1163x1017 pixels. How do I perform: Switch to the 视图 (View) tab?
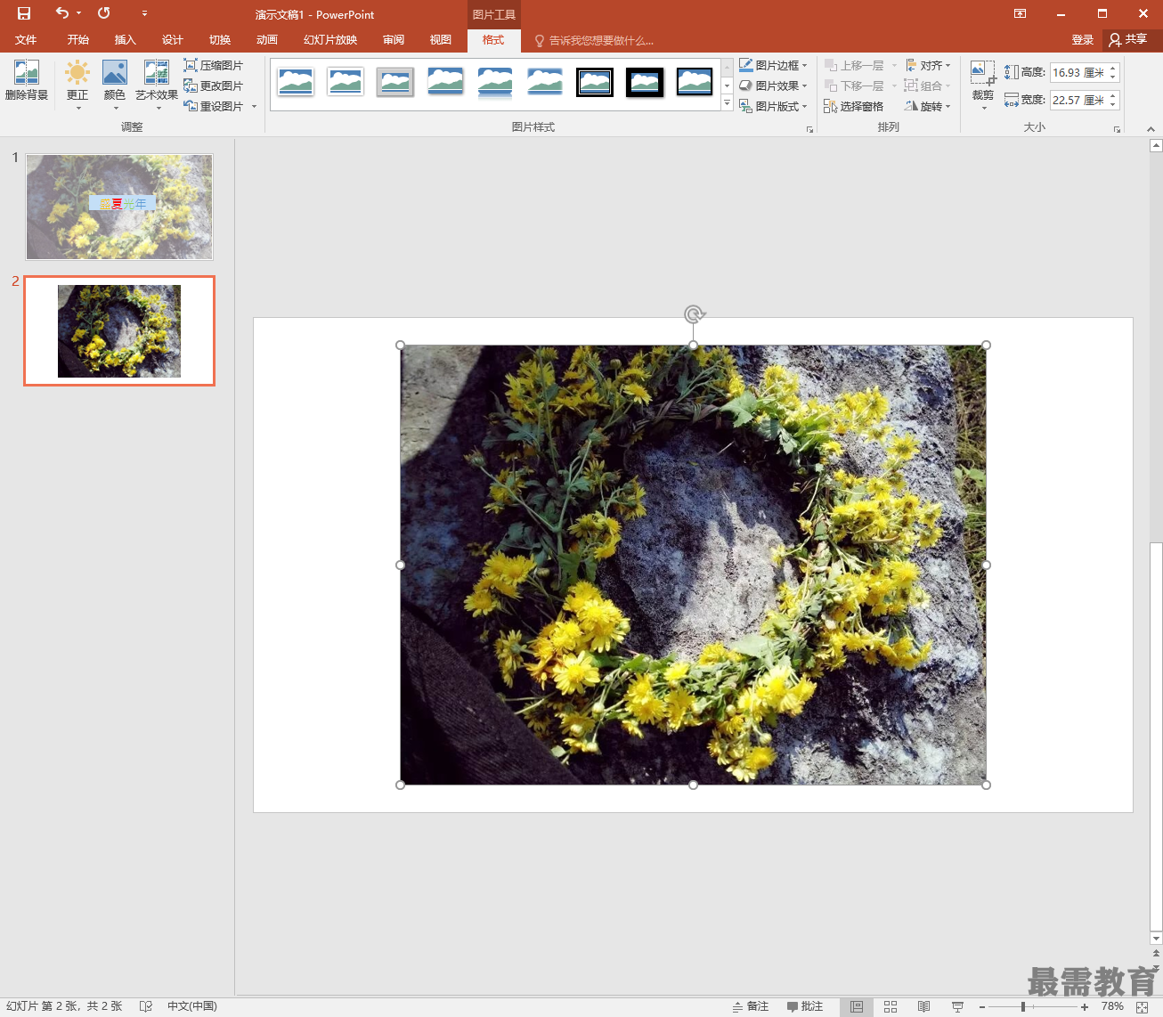point(441,40)
